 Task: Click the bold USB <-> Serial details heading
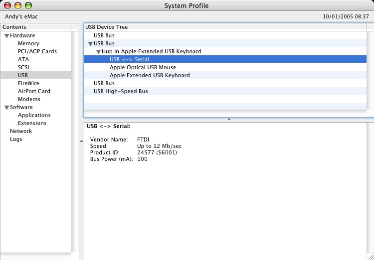109,127
